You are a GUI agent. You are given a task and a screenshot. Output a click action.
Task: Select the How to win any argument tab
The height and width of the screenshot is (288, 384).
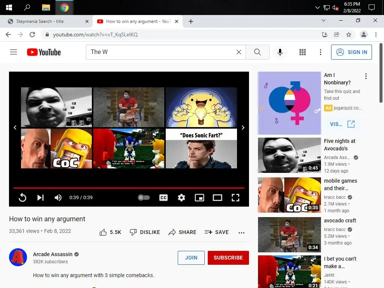tap(138, 21)
